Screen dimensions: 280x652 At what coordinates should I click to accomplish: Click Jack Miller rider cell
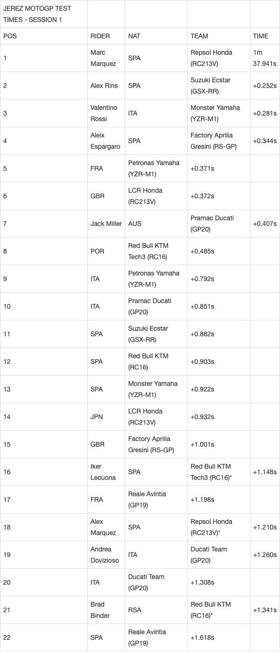pos(106,224)
